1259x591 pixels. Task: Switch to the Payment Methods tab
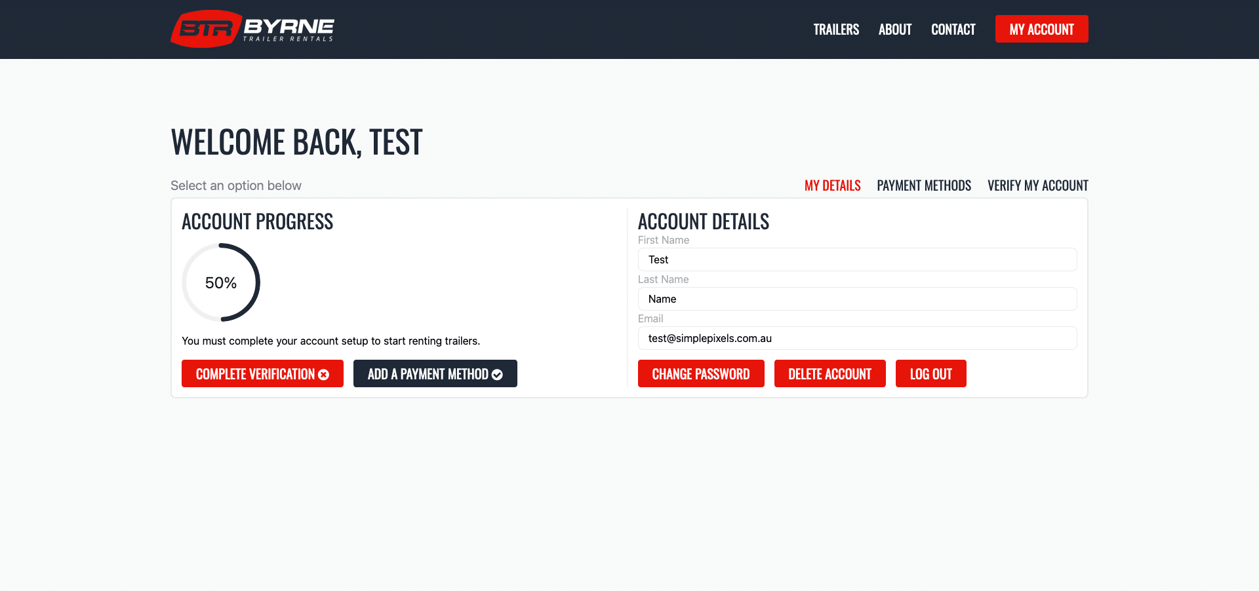click(924, 185)
